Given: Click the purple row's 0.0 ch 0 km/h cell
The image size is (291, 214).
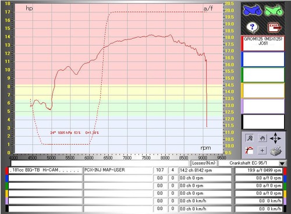Looking at the screenshot, I should 205,201.
